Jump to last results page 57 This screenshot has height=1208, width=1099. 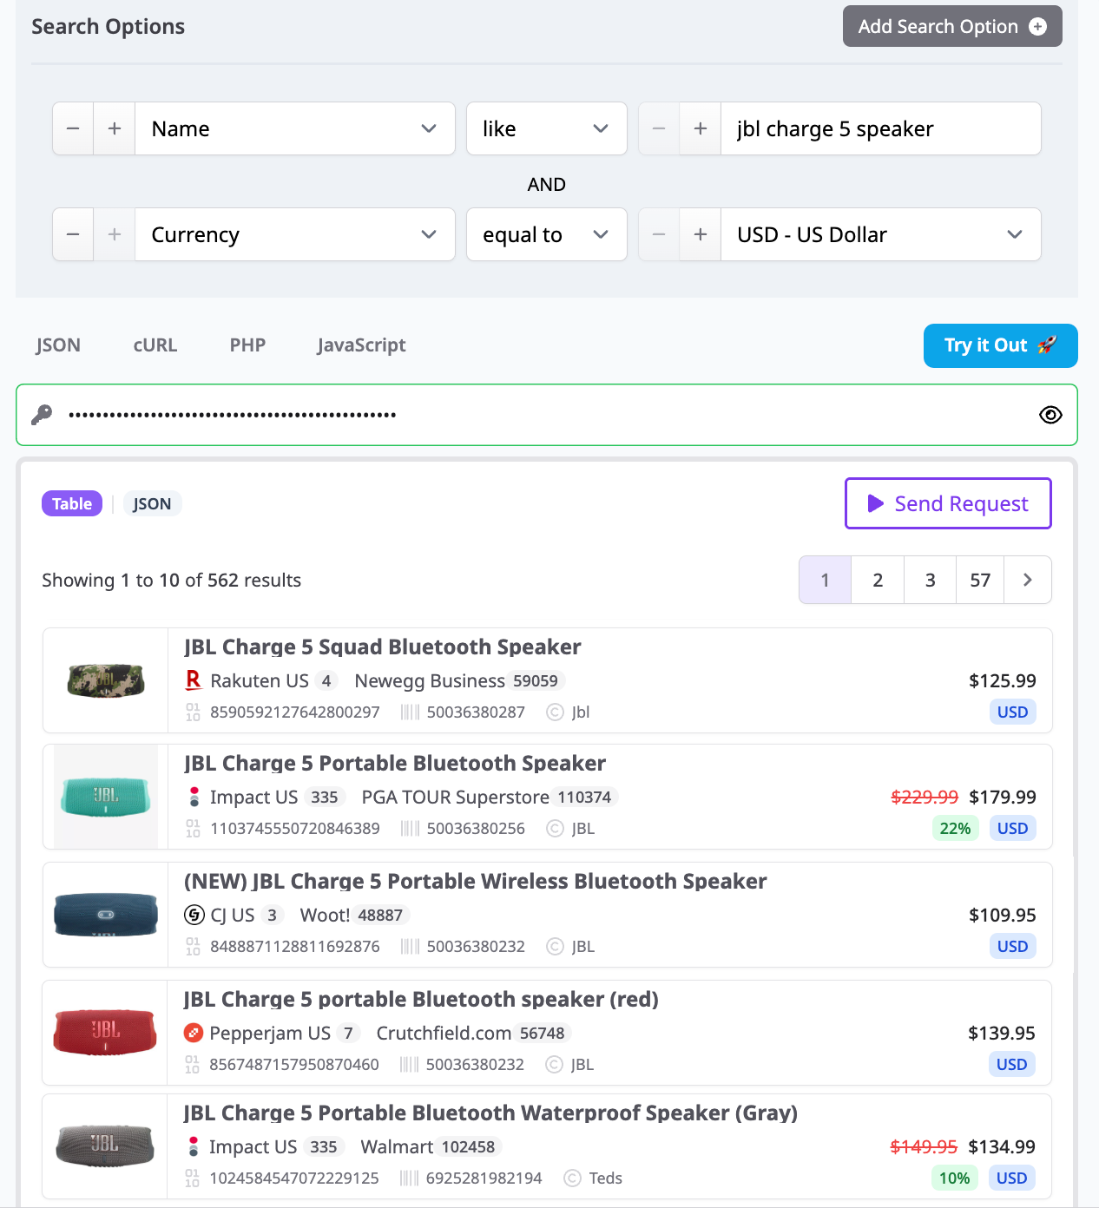(980, 580)
